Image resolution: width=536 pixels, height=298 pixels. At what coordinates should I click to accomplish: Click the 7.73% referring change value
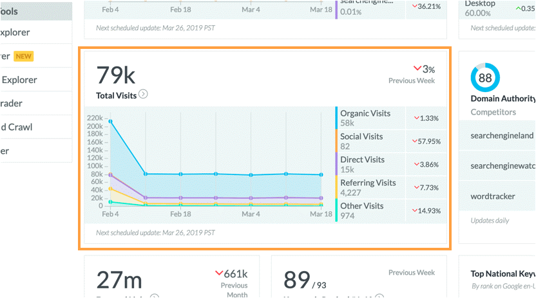(428, 188)
